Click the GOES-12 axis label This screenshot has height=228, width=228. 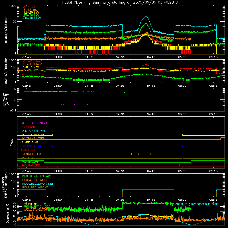(5, 99)
